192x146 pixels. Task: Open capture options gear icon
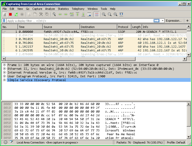pos(22,15)
